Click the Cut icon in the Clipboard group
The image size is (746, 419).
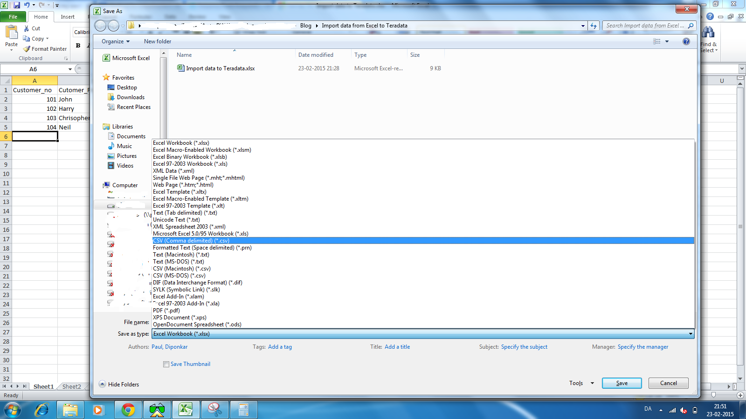tap(27, 28)
